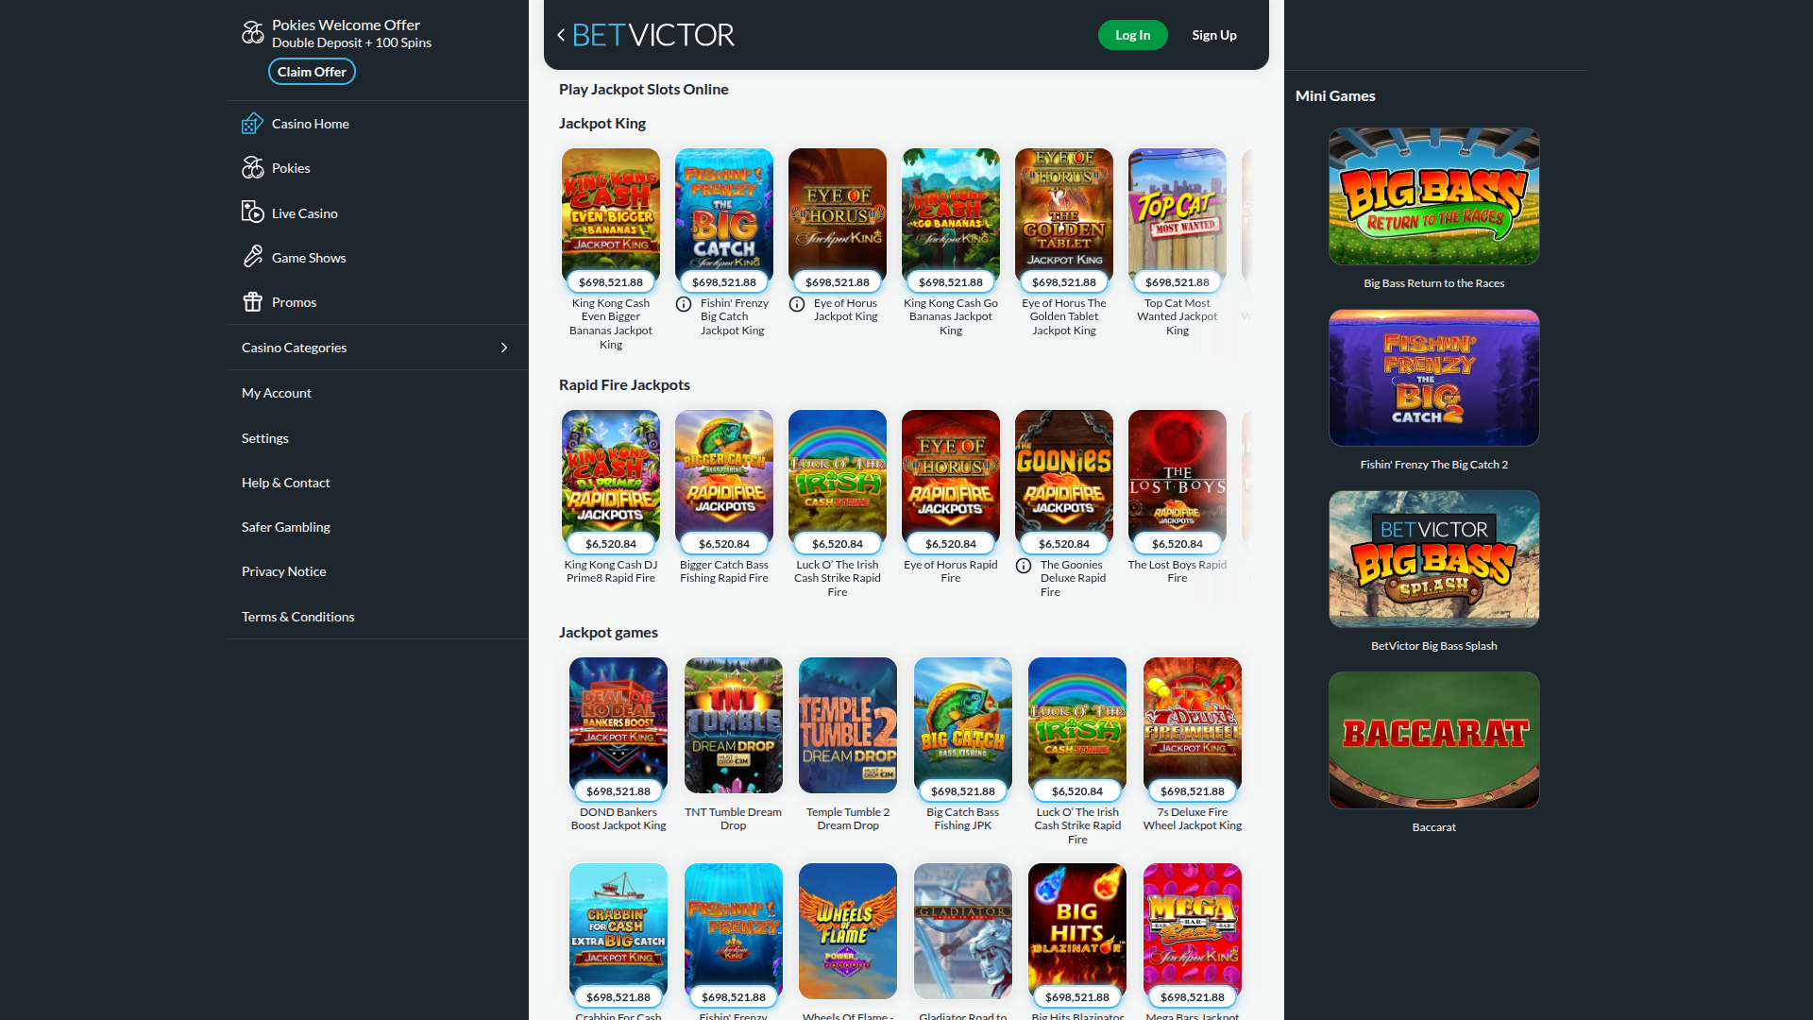Open the Game Shows icon
Image resolution: width=1813 pixels, height=1020 pixels.
[253, 257]
